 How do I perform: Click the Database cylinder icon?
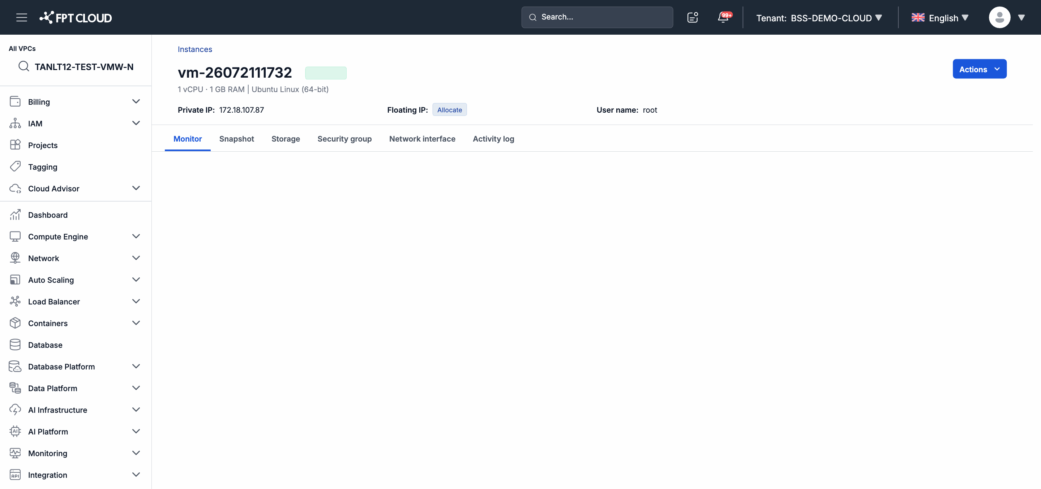coord(15,345)
